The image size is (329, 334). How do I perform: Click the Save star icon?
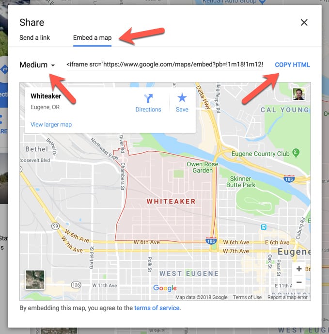pos(182,98)
